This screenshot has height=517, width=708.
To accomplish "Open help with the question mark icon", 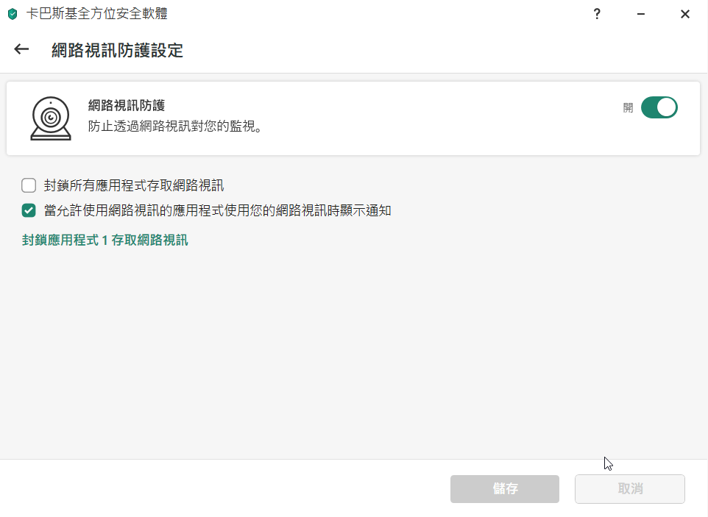I will point(597,14).
